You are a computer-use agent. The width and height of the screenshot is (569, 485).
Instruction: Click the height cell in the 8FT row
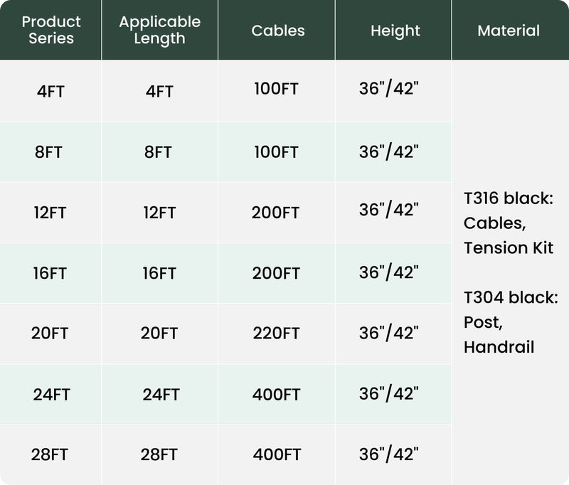(388, 151)
